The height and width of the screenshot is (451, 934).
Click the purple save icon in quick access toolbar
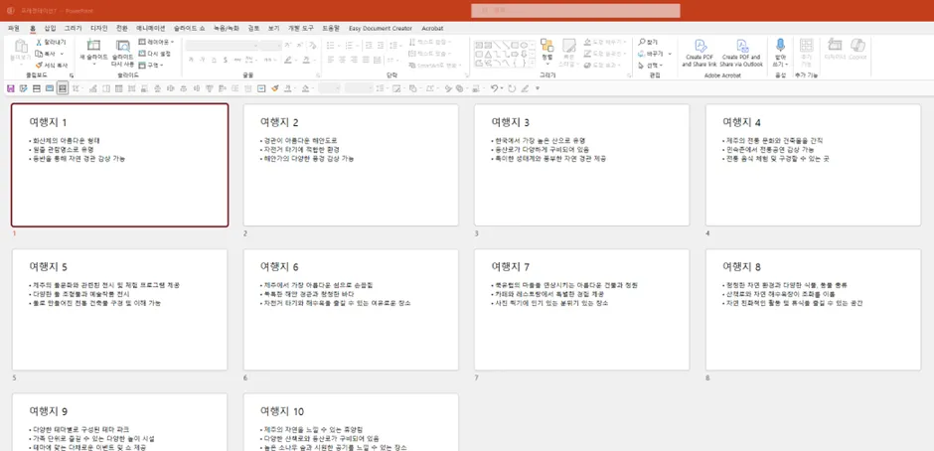tap(10, 88)
